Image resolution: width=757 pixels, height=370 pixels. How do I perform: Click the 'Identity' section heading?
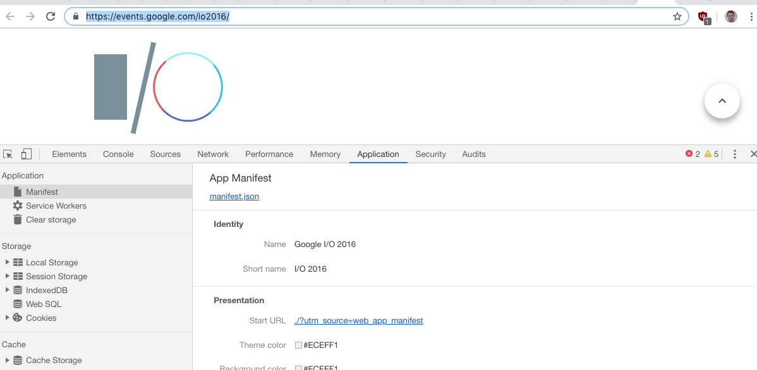[x=228, y=224]
